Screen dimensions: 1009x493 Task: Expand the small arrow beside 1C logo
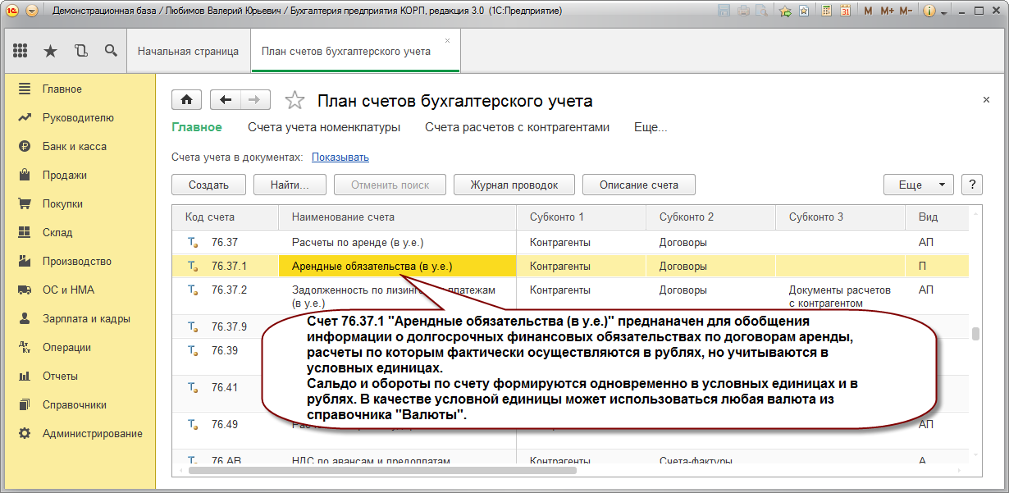point(32,11)
